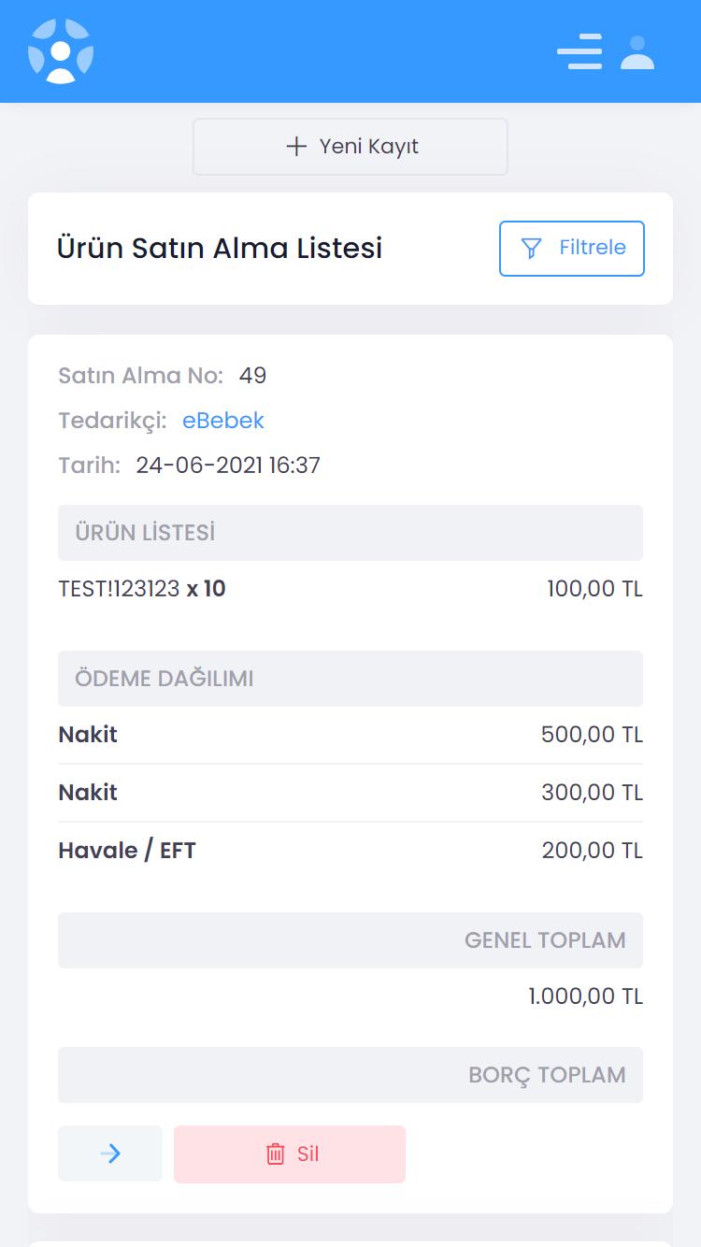The width and height of the screenshot is (701, 1247).
Task: Select the Havale / EFT payment row
Action: pos(350,851)
